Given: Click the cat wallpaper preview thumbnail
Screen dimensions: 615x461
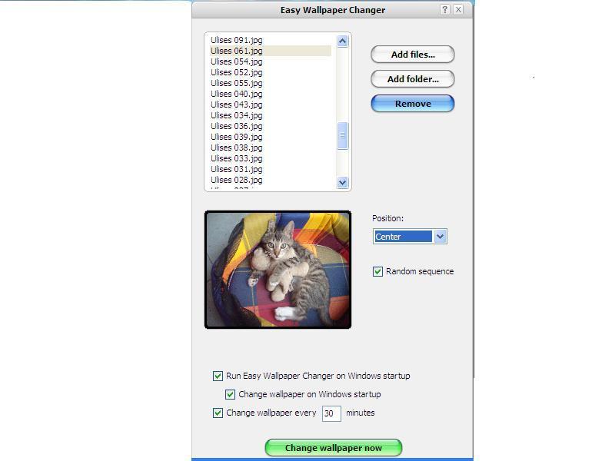Looking at the screenshot, I should (278, 270).
